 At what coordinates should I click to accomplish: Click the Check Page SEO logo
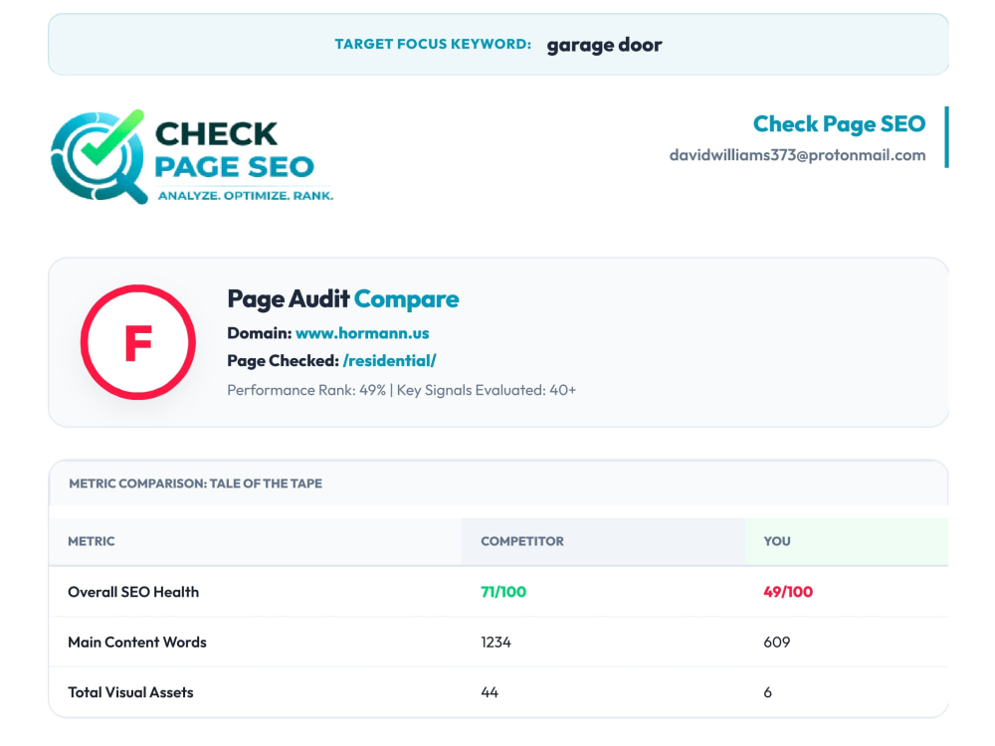(192, 157)
